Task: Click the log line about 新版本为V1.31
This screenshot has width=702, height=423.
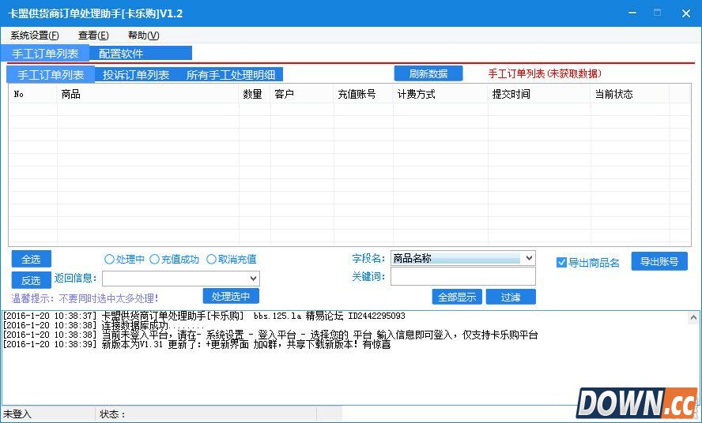Action: pyautogui.click(x=197, y=344)
